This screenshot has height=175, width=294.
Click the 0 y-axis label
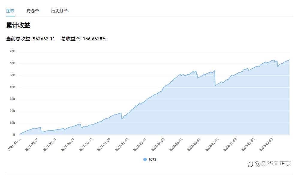pyautogui.click(x=14, y=135)
